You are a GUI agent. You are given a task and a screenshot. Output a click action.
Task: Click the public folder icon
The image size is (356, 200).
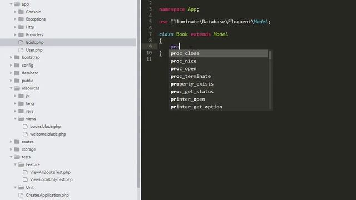coord(17,81)
